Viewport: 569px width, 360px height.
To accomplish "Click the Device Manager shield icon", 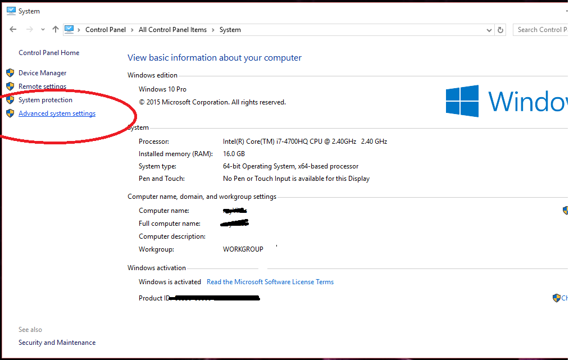I will coord(10,73).
